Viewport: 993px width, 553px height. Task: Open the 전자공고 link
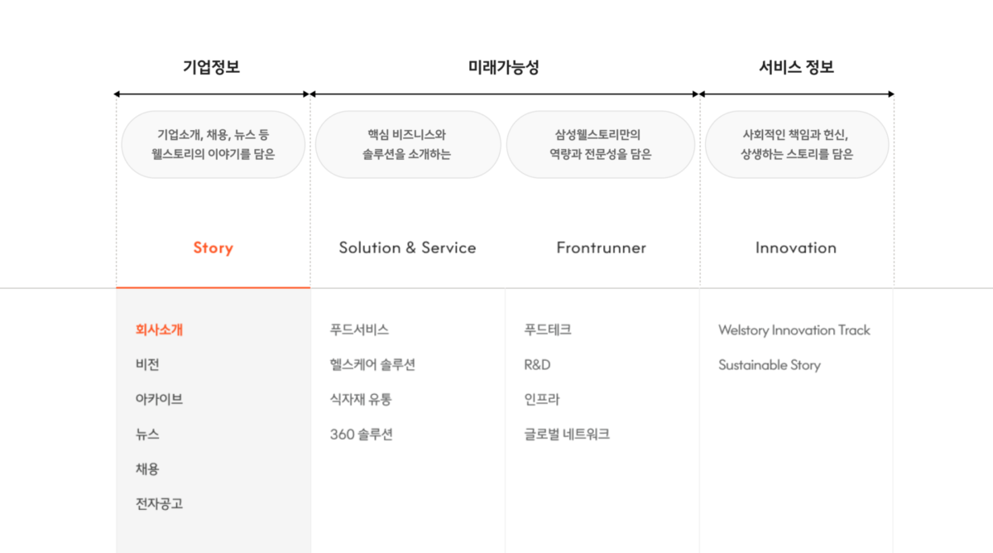tap(159, 503)
